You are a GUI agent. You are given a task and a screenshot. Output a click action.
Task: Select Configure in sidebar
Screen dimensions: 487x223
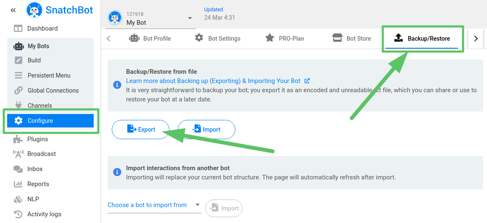[50, 121]
